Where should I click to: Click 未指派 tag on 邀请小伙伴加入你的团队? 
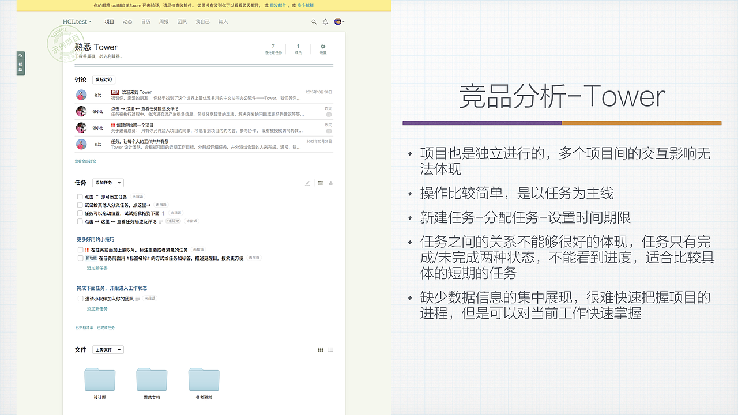coord(150,299)
